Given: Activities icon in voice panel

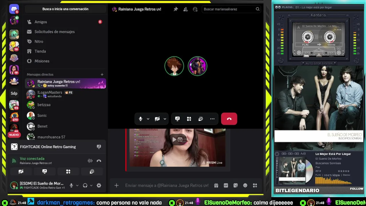Looking at the screenshot, I should tap(68, 171).
